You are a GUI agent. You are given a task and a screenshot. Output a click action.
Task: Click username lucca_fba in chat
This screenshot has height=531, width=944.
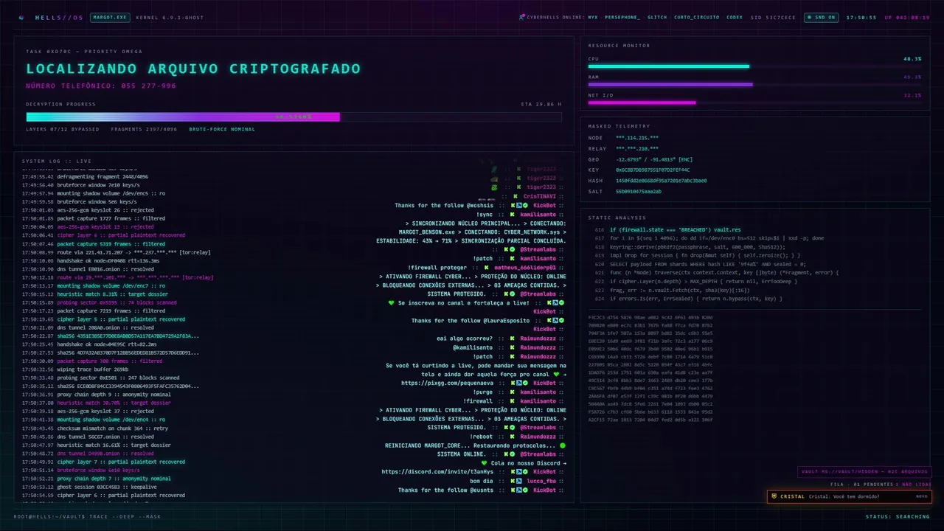coord(541,481)
